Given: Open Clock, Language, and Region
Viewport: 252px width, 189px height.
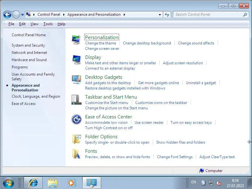Looking at the screenshot, I should [36, 96].
